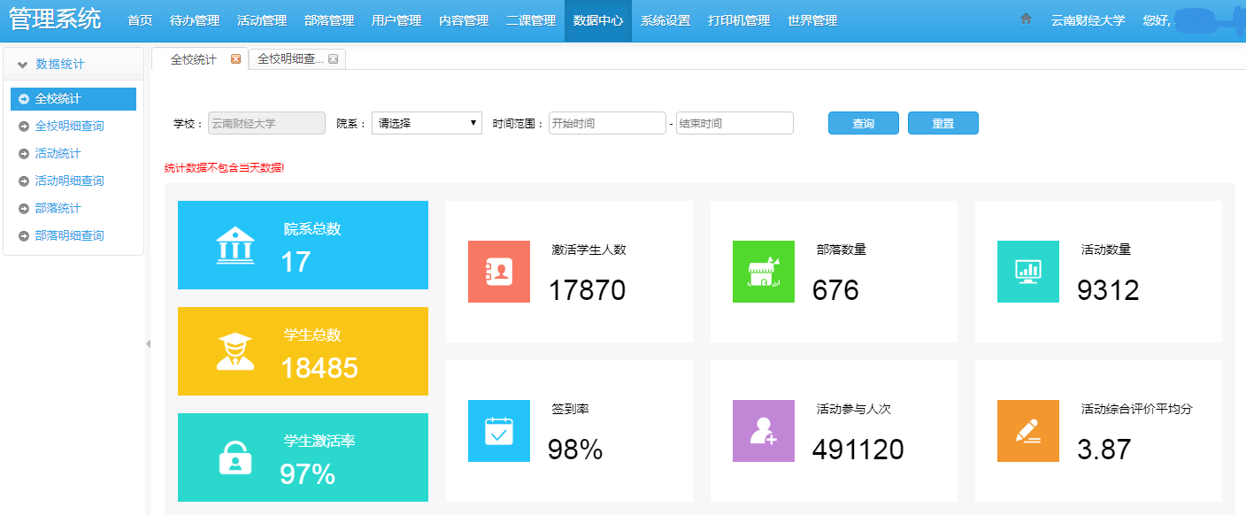Open the 活动管理 menu
The width and height of the screenshot is (1246, 515).
[261, 20]
